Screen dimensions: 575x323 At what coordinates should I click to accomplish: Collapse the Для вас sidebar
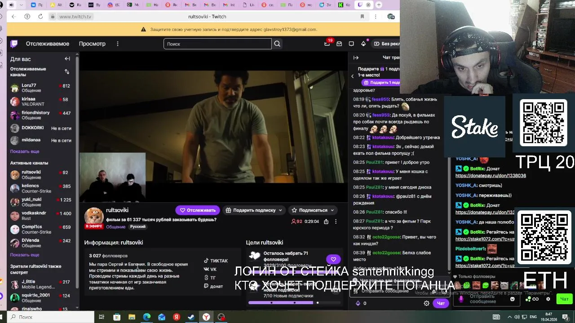[x=67, y=59]
